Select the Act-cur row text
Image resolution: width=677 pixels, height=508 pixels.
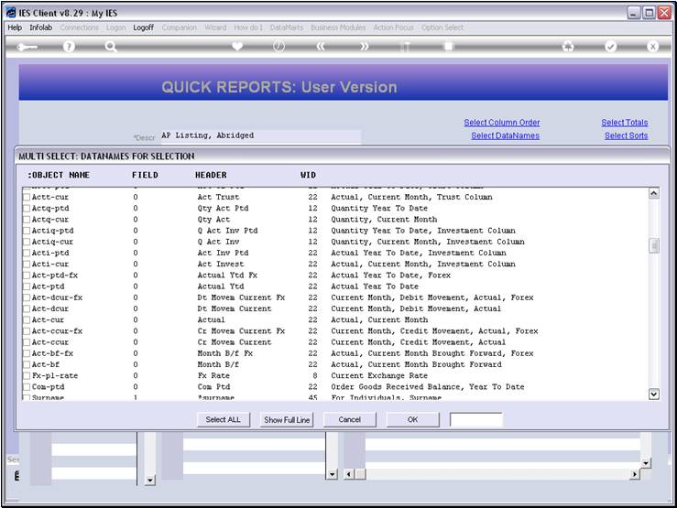pyautogui.click(x=48, y=320)
